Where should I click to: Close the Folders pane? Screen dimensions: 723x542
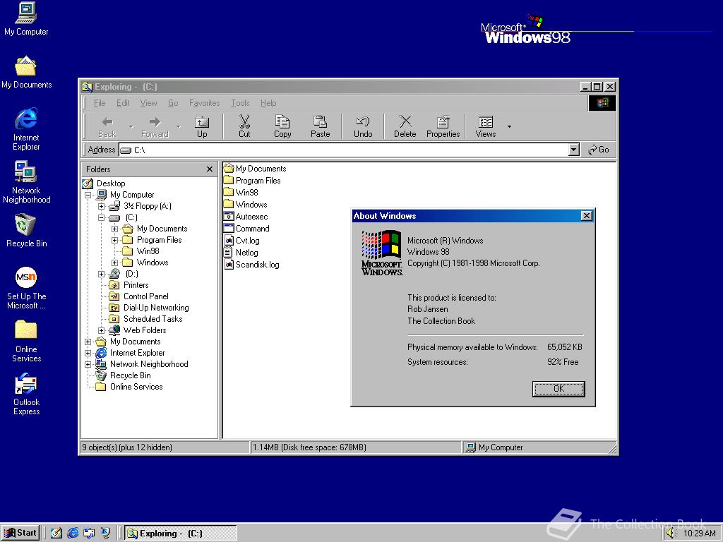tap(209, 169)
